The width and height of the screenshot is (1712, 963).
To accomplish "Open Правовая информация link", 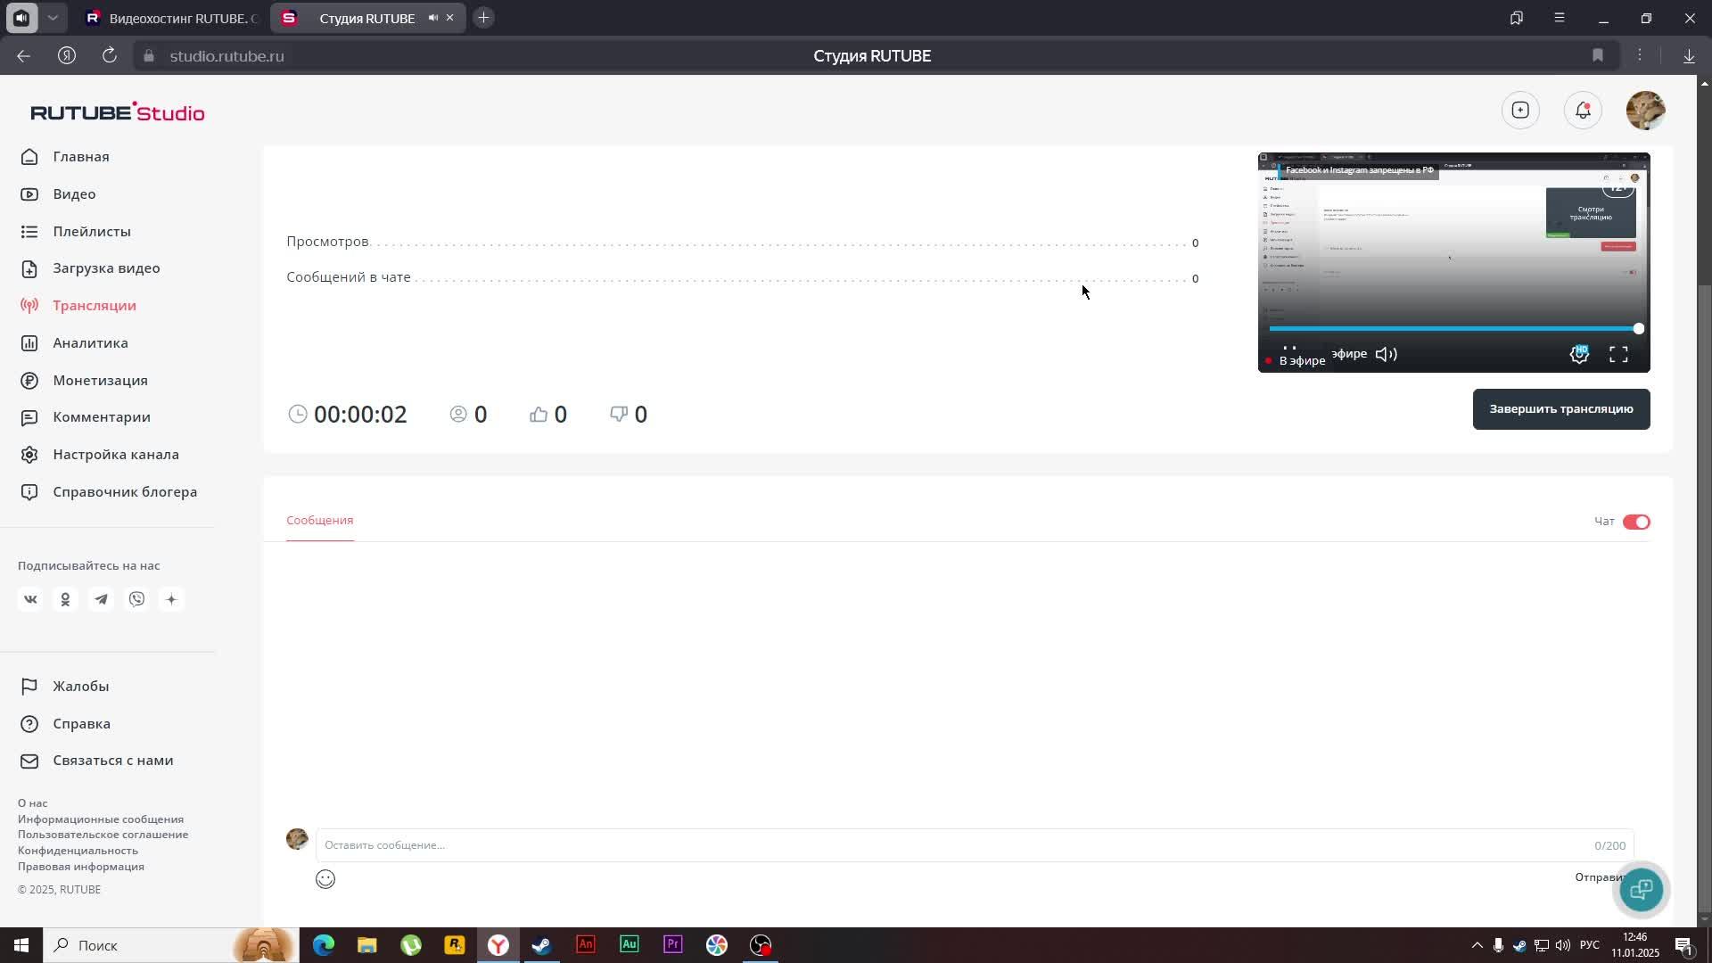I will [x=80, y=867].
